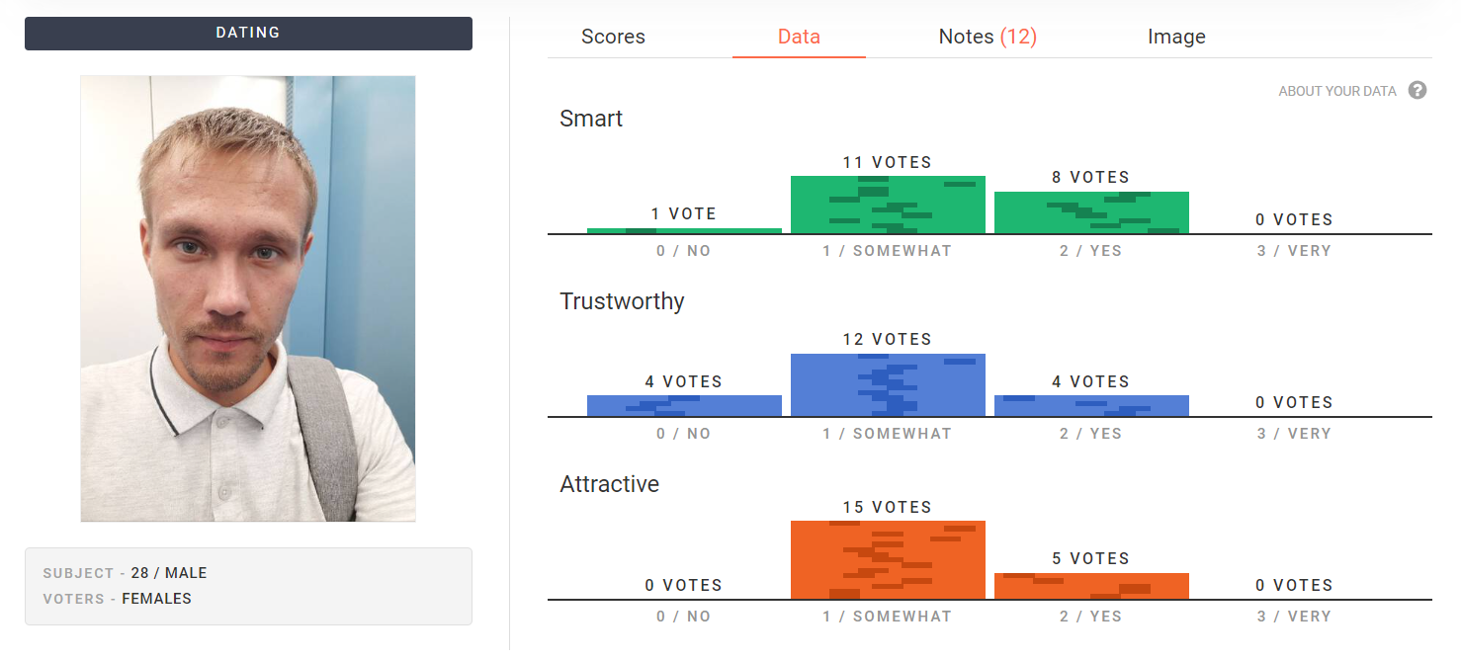This screenshot has width=1461, height=661.
Task: Open the Image tab
Action: coord(1176,38)
